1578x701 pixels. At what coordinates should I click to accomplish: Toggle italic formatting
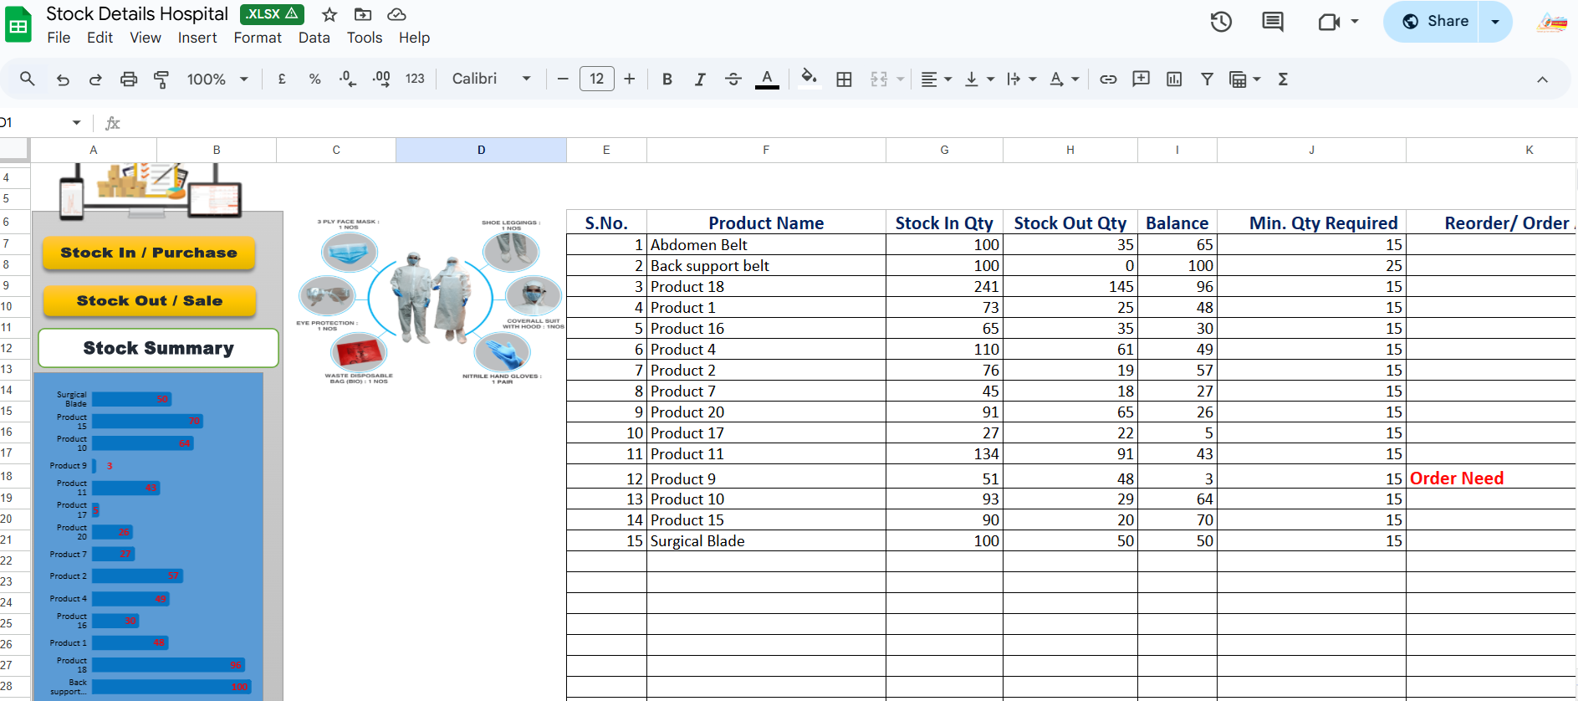tap(700, 79)
